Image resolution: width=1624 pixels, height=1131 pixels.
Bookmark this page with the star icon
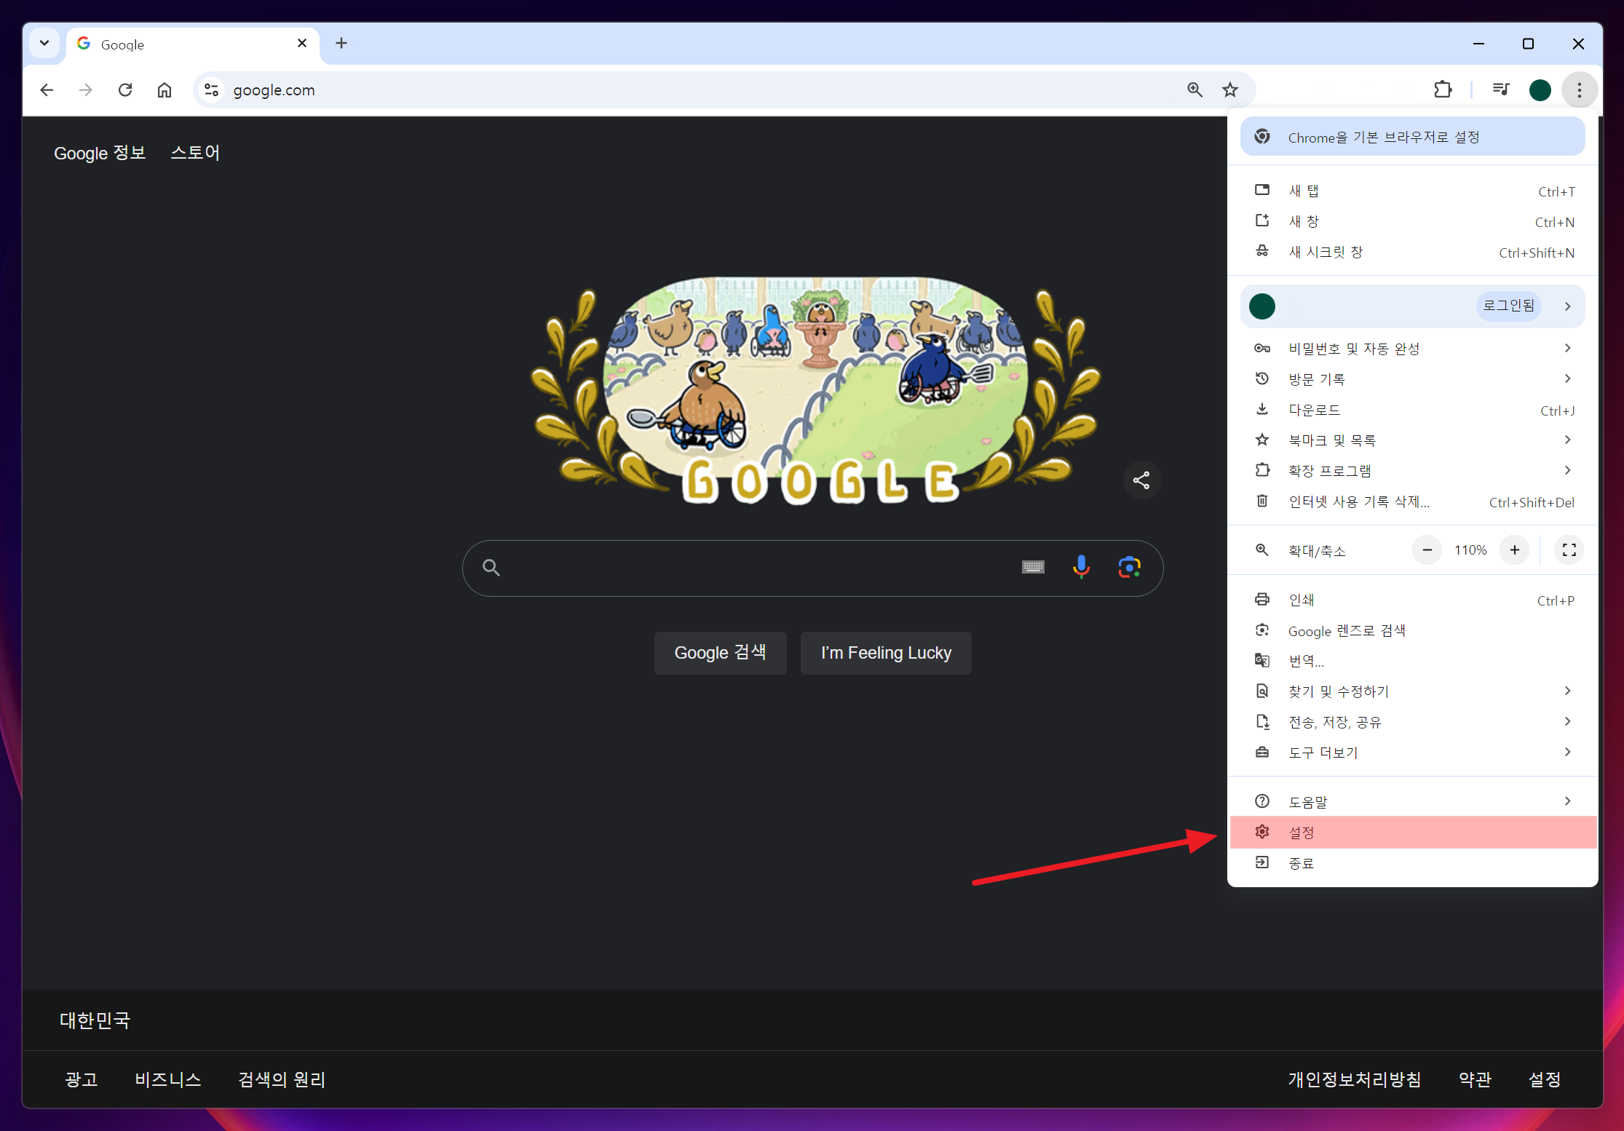[1230, 90]
